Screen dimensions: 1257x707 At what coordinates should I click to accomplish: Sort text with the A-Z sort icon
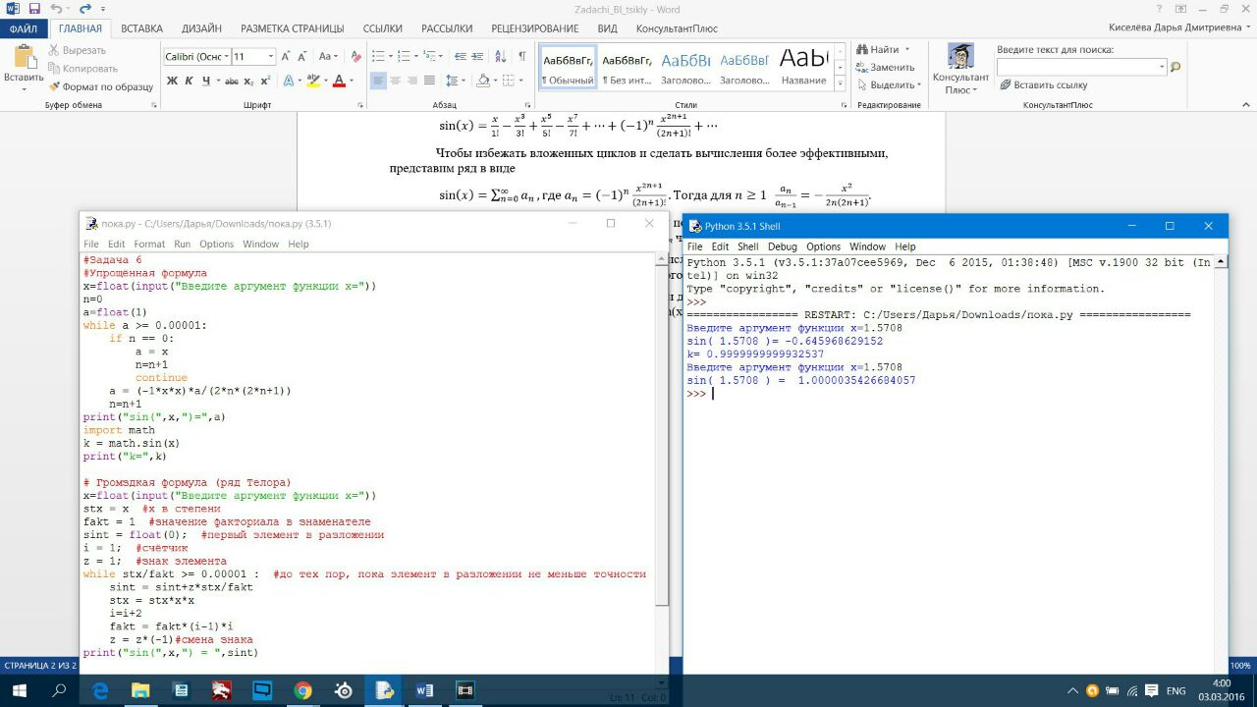pos(500,57)
